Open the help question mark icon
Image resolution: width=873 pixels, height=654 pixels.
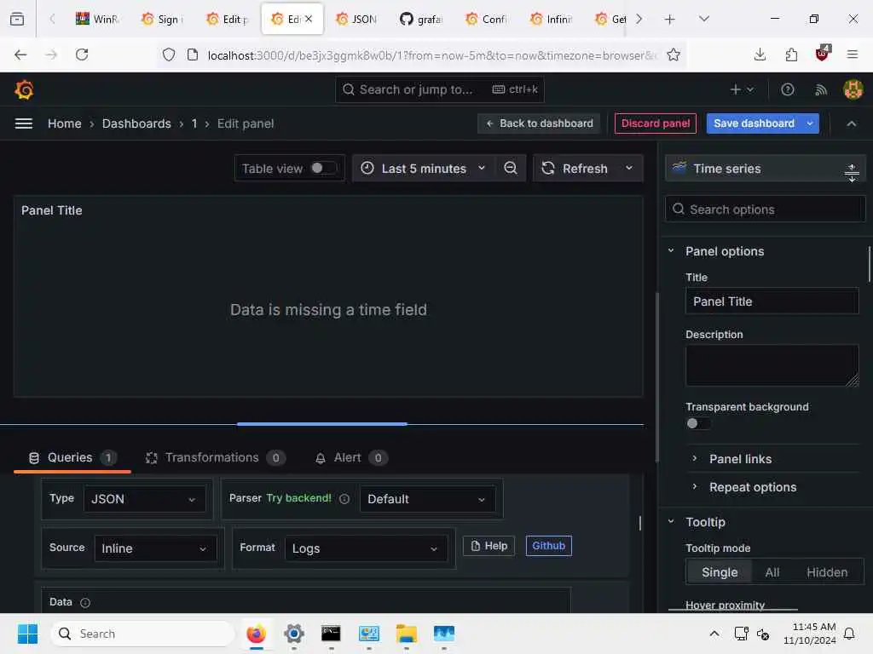point(787,89)
